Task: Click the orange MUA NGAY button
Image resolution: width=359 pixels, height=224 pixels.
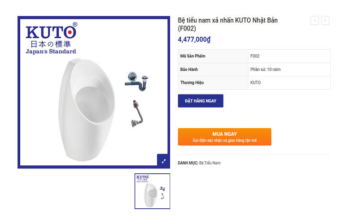Action: click(x=225, y=137)
